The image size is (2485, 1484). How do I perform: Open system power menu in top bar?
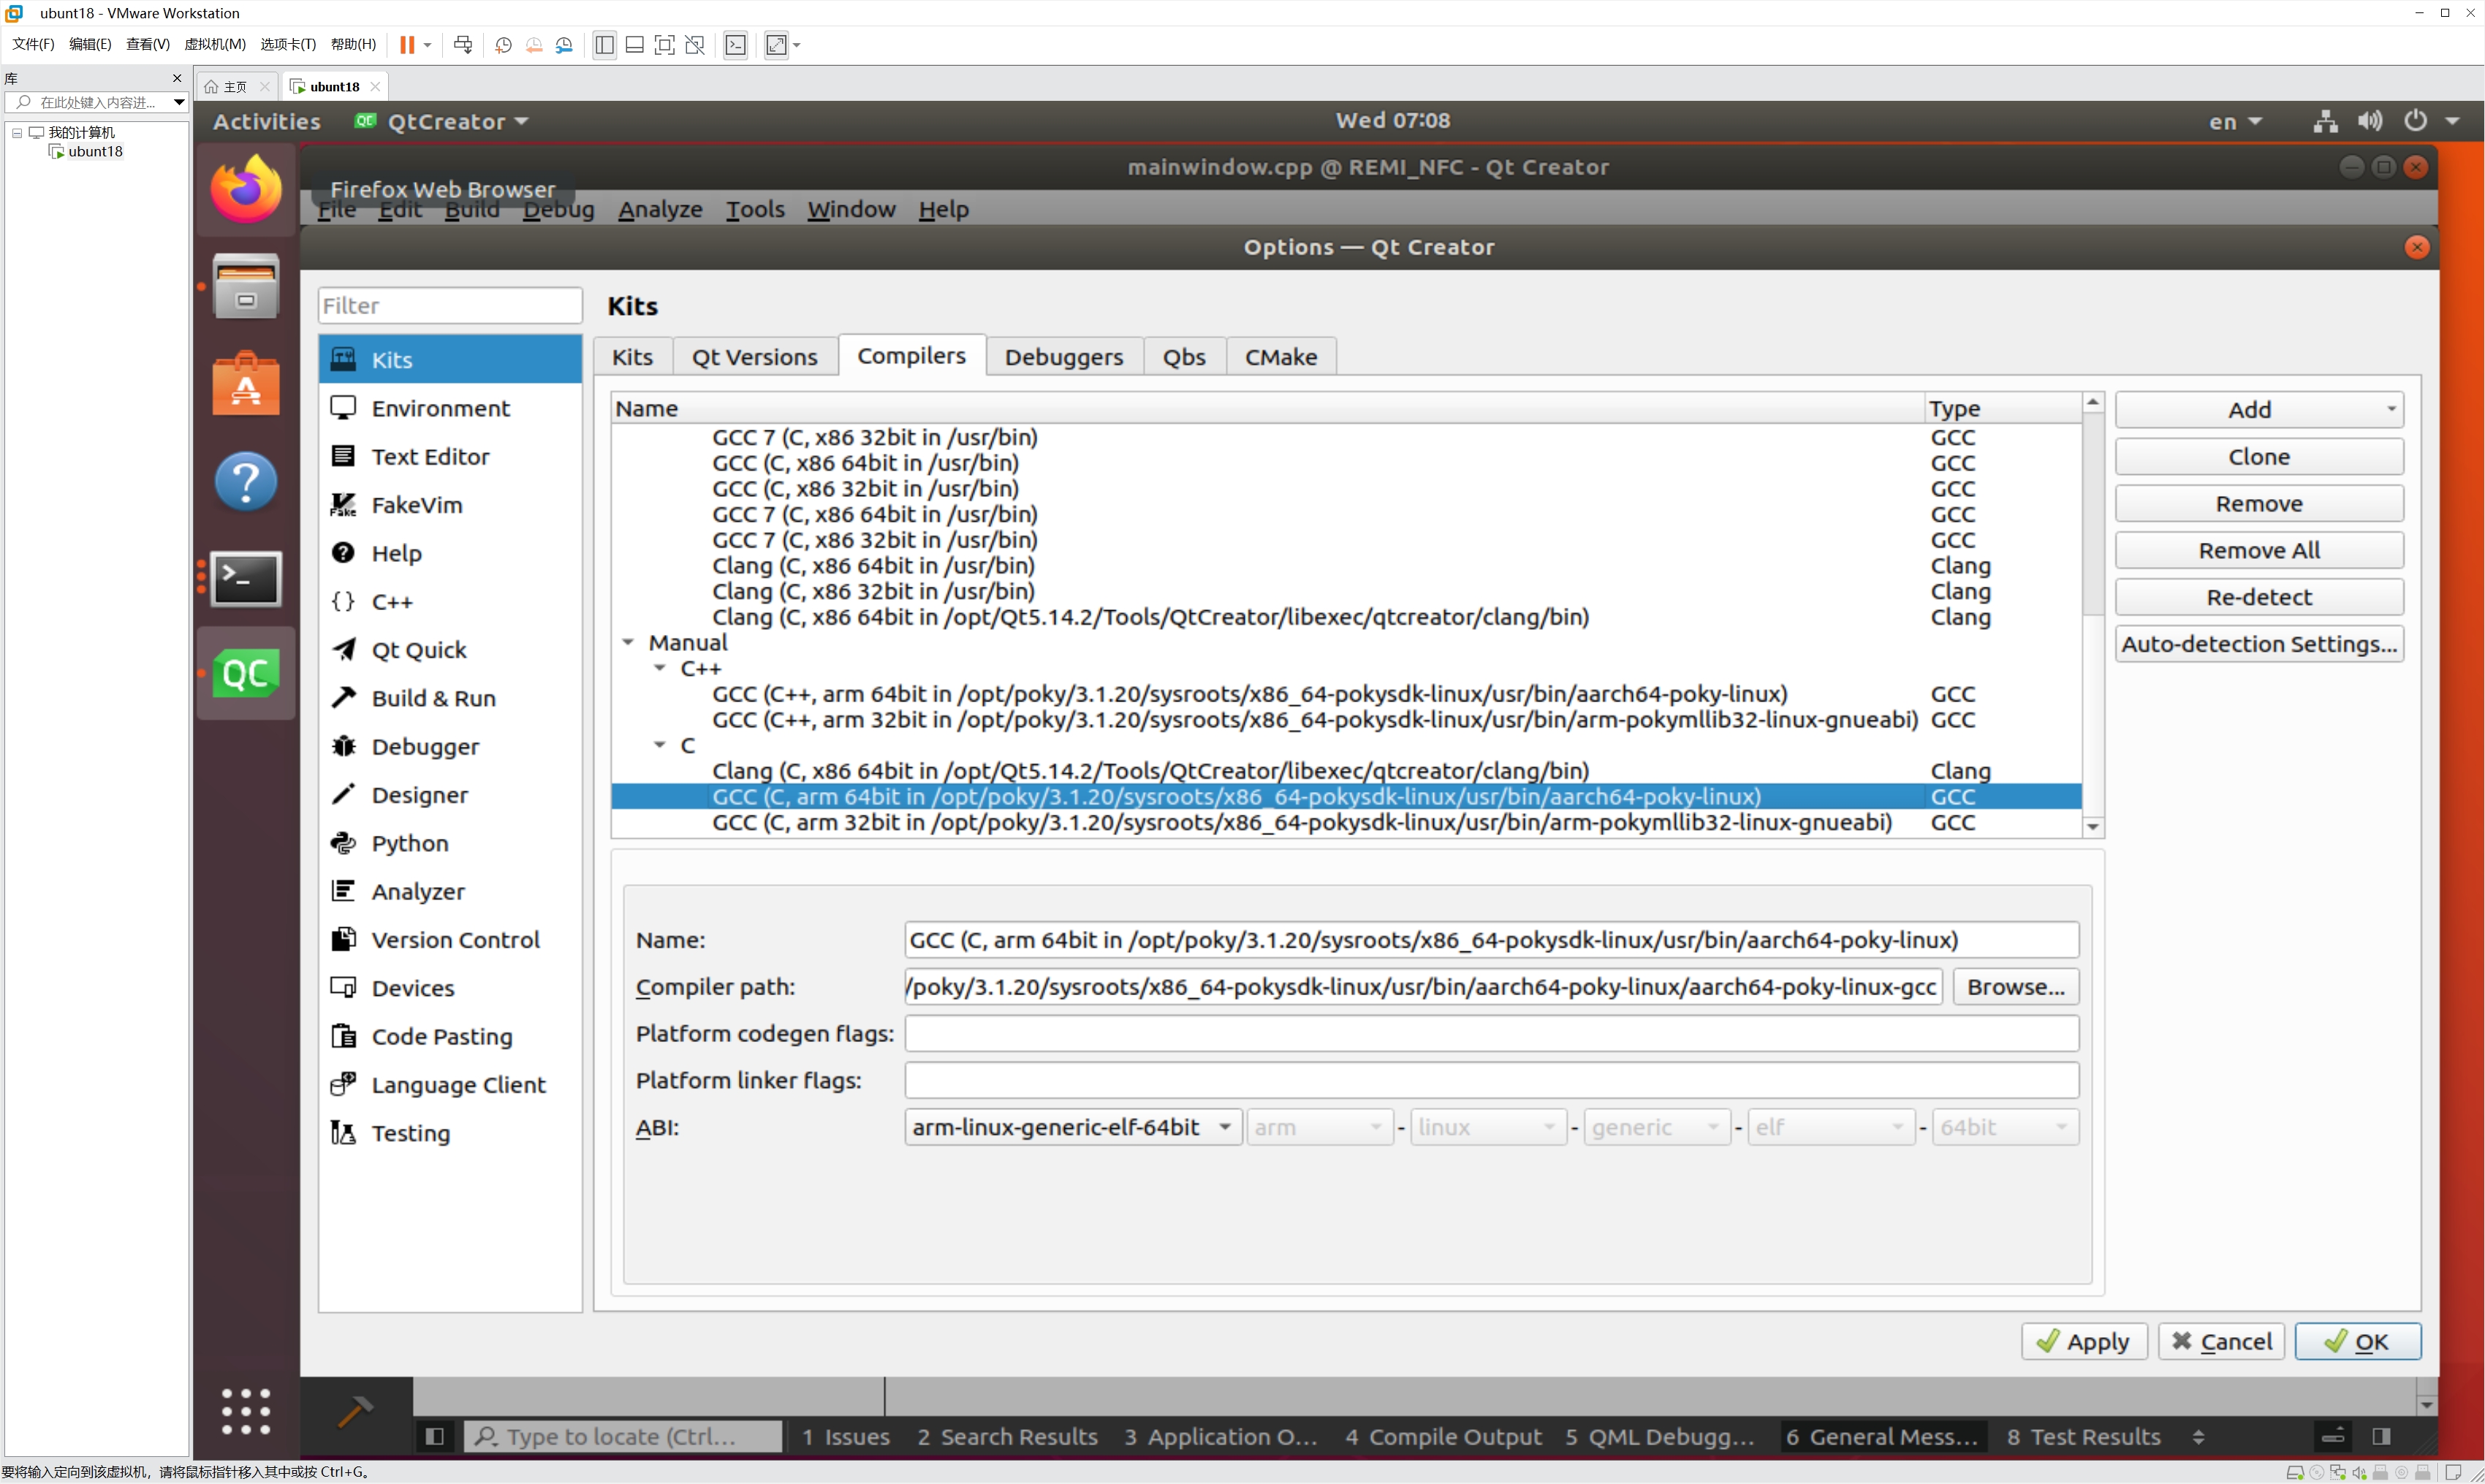pyautogui.click(x=2432, y=121)
